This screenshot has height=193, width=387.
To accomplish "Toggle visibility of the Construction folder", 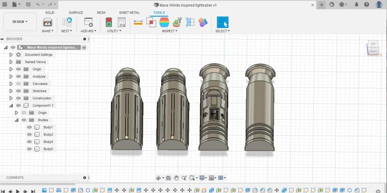I will [x=18, y=98].
